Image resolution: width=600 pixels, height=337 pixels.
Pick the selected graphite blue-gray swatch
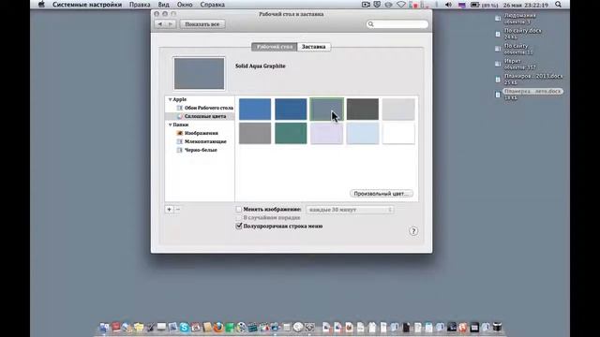click(x=327, y=110)
